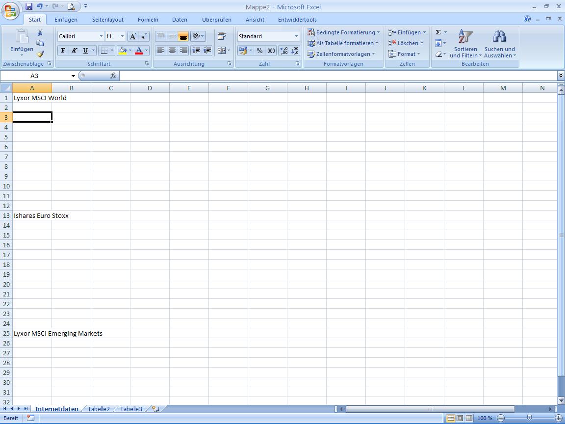This screenshot has height=424, width=565.
Task: Toggle right text alignment
Action: click(x=183, y=51)
